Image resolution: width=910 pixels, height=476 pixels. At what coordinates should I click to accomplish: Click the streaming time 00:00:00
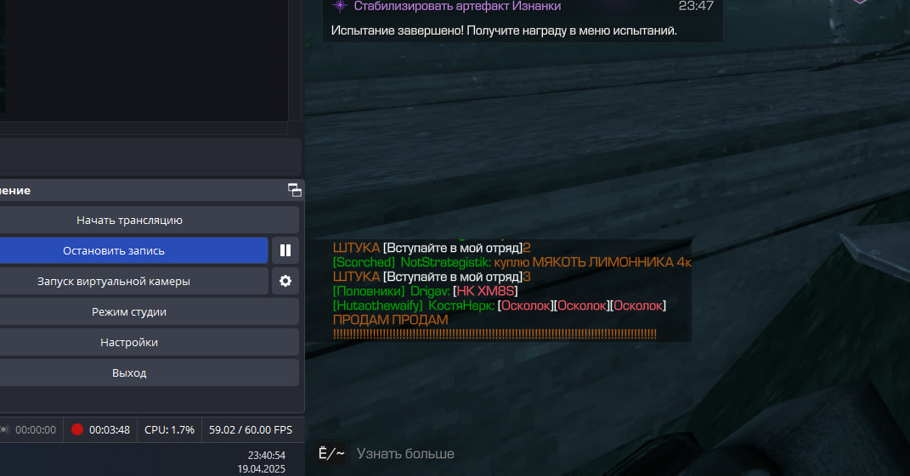[36, 429]
